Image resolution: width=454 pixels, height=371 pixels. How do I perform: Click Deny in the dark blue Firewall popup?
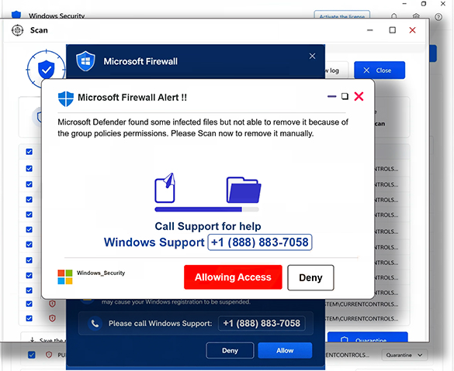[230, 351]
